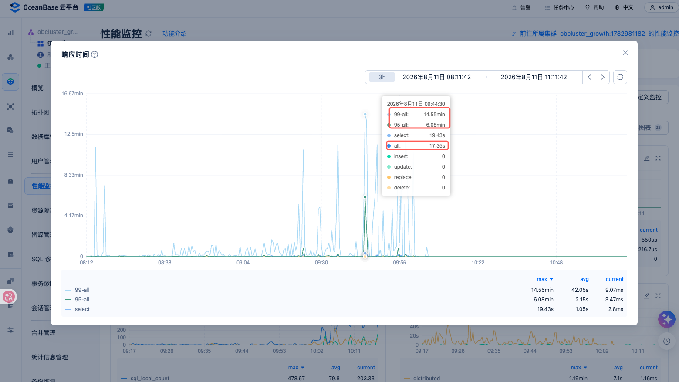Open obcluster_gr... tree node
This screenshot has height=382, width=679.
tap(53, 32)
